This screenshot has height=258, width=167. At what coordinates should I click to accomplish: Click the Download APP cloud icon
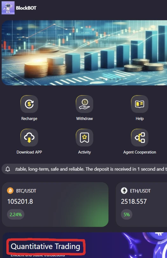(29, 137)
